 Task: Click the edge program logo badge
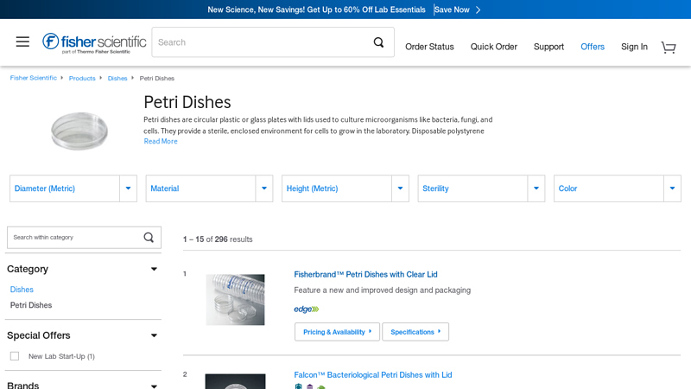tap(306, 309)
